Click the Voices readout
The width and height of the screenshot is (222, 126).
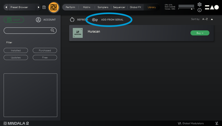[x=170, y=9]
